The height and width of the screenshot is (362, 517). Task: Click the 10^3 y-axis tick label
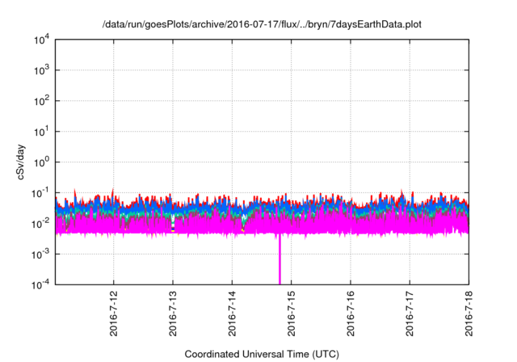[x=42, y=70]
